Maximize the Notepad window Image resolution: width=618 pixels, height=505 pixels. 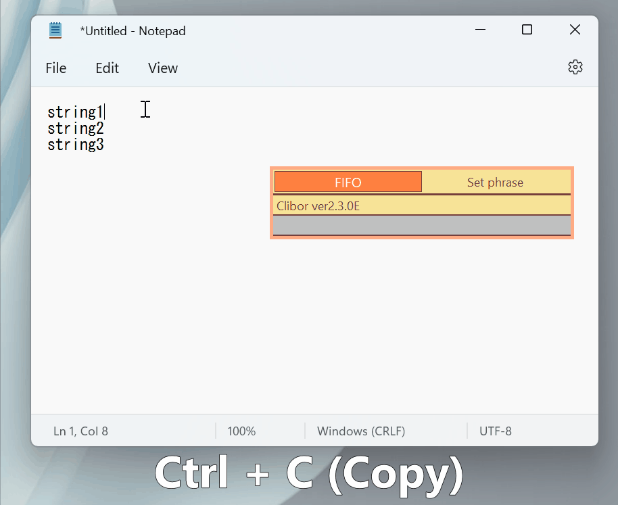[527, 30]
